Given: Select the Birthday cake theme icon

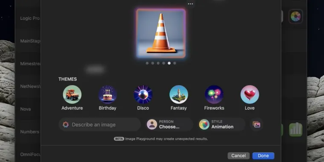Looking at the screenshot, I should tap(107, 95).
